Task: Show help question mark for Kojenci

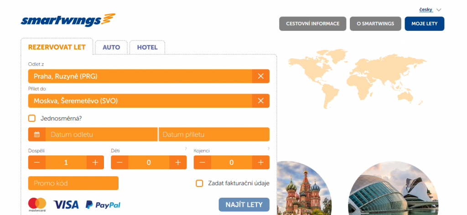Action: (x=268, y=149)
